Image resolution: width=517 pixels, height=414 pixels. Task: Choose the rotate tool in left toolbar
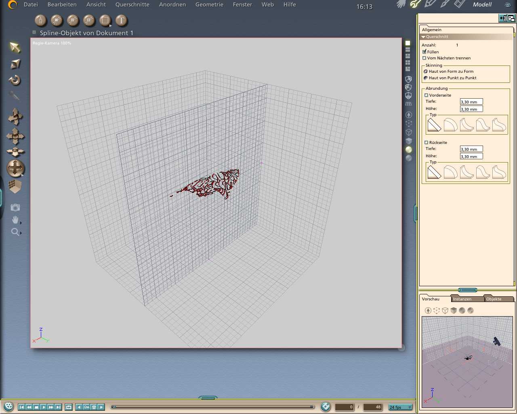[x=15, y=80]
